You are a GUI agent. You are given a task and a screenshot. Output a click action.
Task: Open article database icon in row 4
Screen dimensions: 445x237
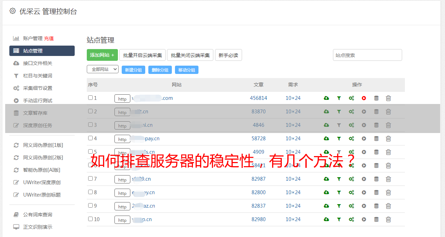tap(376, 139)
